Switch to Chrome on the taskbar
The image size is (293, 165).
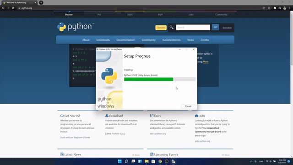click(160, 161)
